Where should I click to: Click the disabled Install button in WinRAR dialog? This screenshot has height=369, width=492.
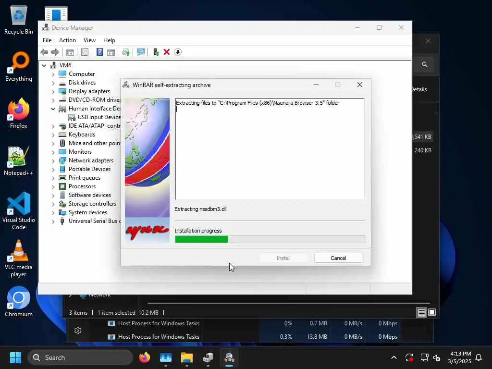click(x=283, y=258)
